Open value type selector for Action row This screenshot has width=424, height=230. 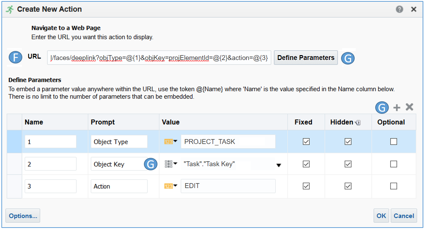pyautogui.click(x=170, y=186)
